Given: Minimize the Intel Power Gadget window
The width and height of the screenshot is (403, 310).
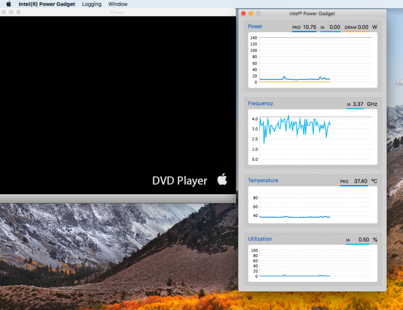Looking at the screenshot, I should tap(251, 13).
